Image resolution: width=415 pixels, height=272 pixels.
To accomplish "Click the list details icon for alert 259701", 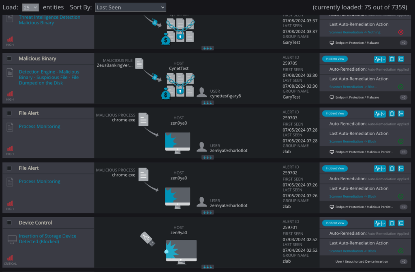I will point(401,223).
